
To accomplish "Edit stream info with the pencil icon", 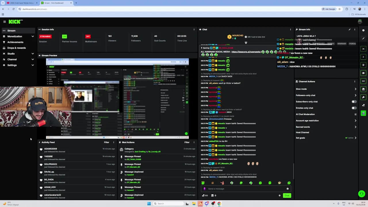I will [x=350, y=29].
